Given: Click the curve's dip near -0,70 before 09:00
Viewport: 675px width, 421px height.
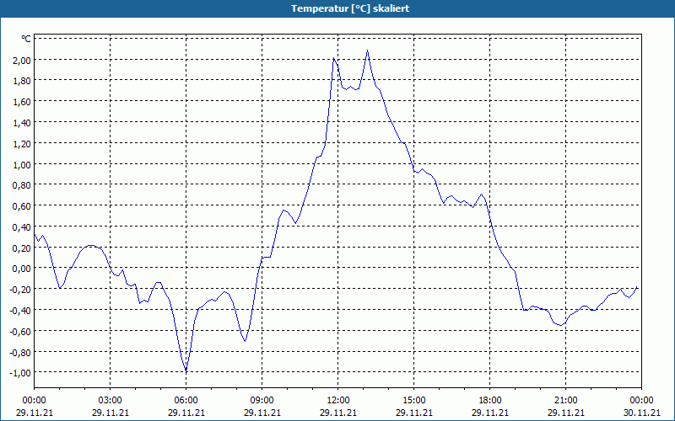Looking at the screenshot, I should coord(245,341).
